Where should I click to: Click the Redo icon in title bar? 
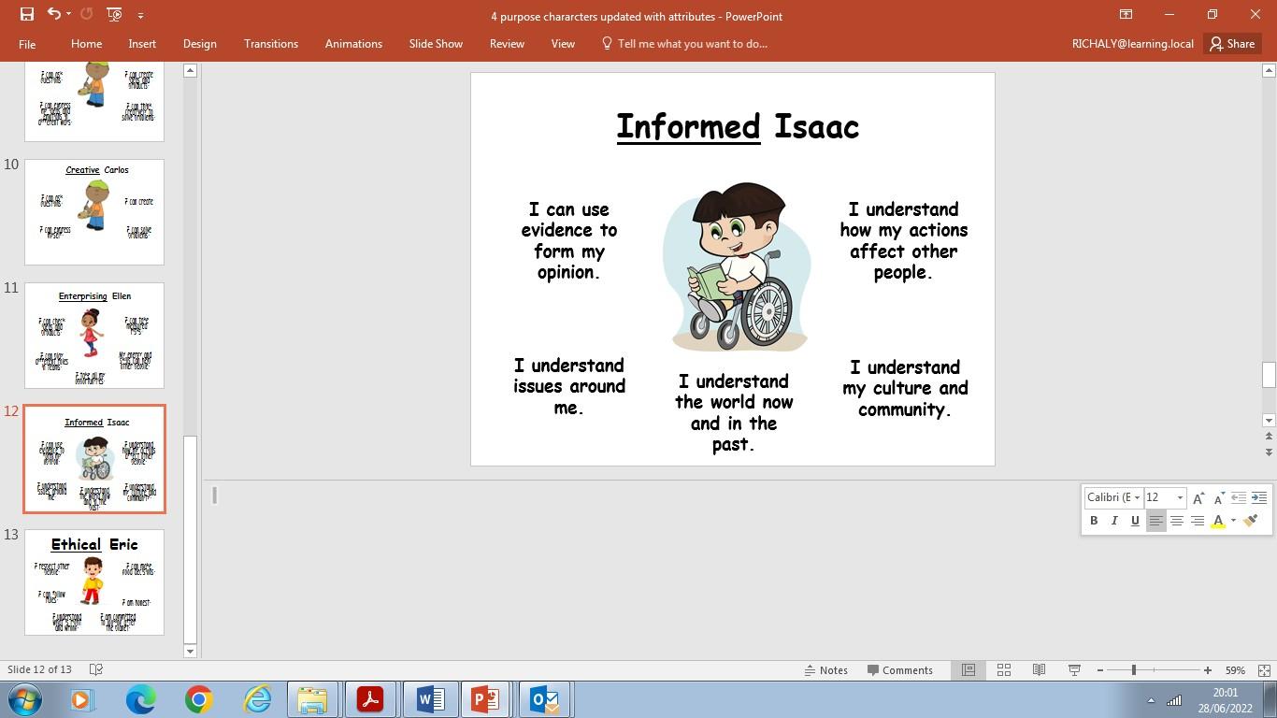pyautogui.click(x=87, y=14)
